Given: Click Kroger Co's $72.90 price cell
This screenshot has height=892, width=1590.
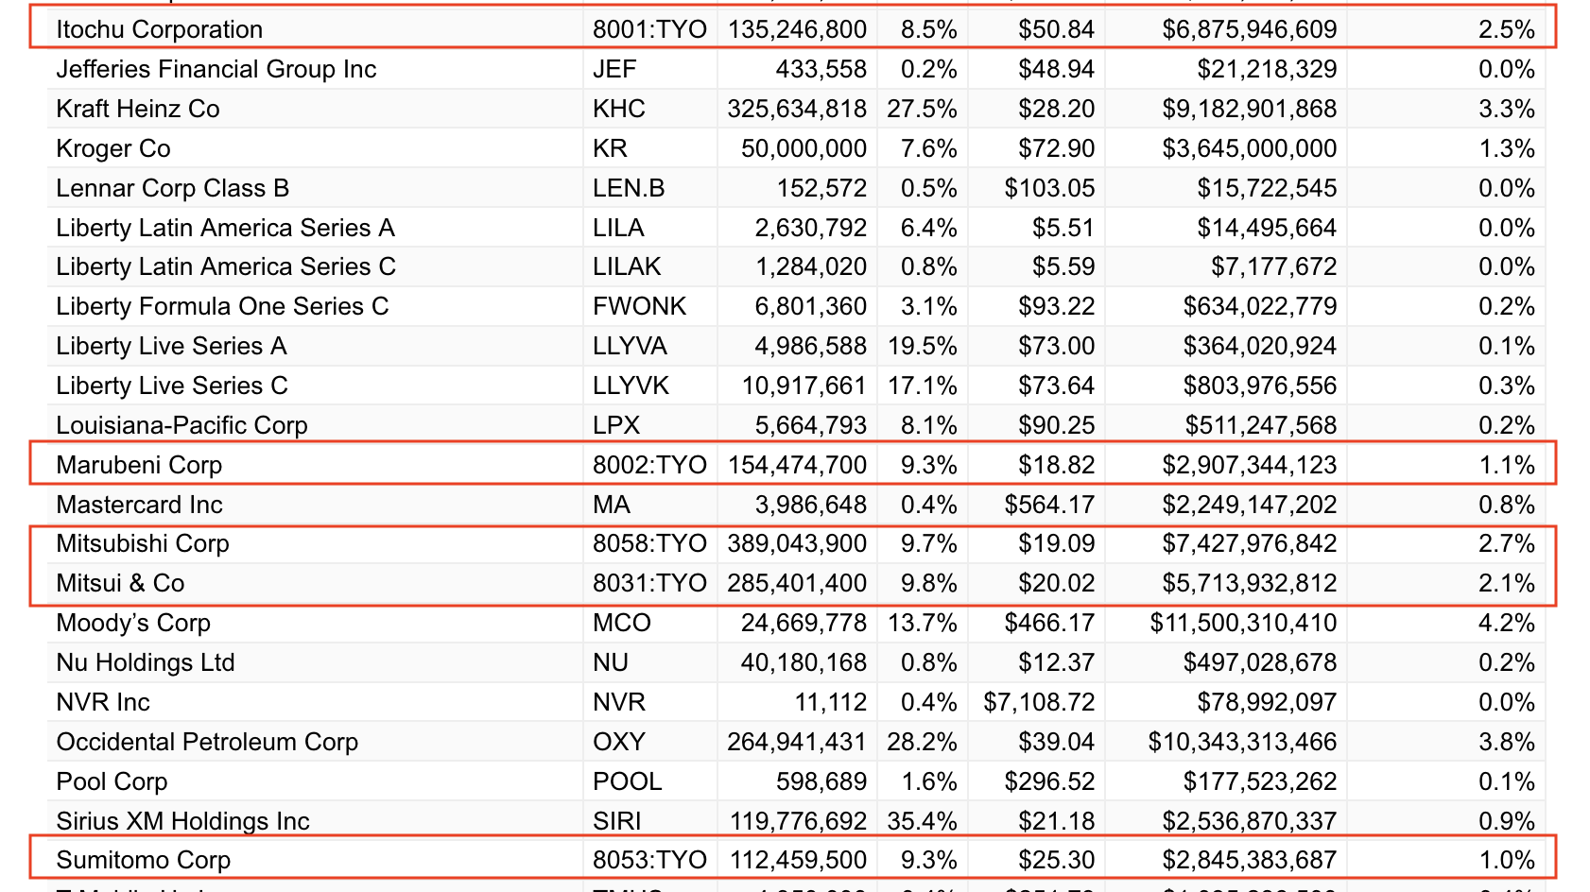Looking at the screenshot, I should click(1056, 148).
